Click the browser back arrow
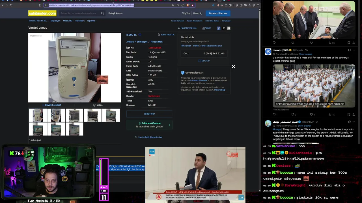Image resolution: width=362 pixels, height=203 pixels. pos(3,5)
